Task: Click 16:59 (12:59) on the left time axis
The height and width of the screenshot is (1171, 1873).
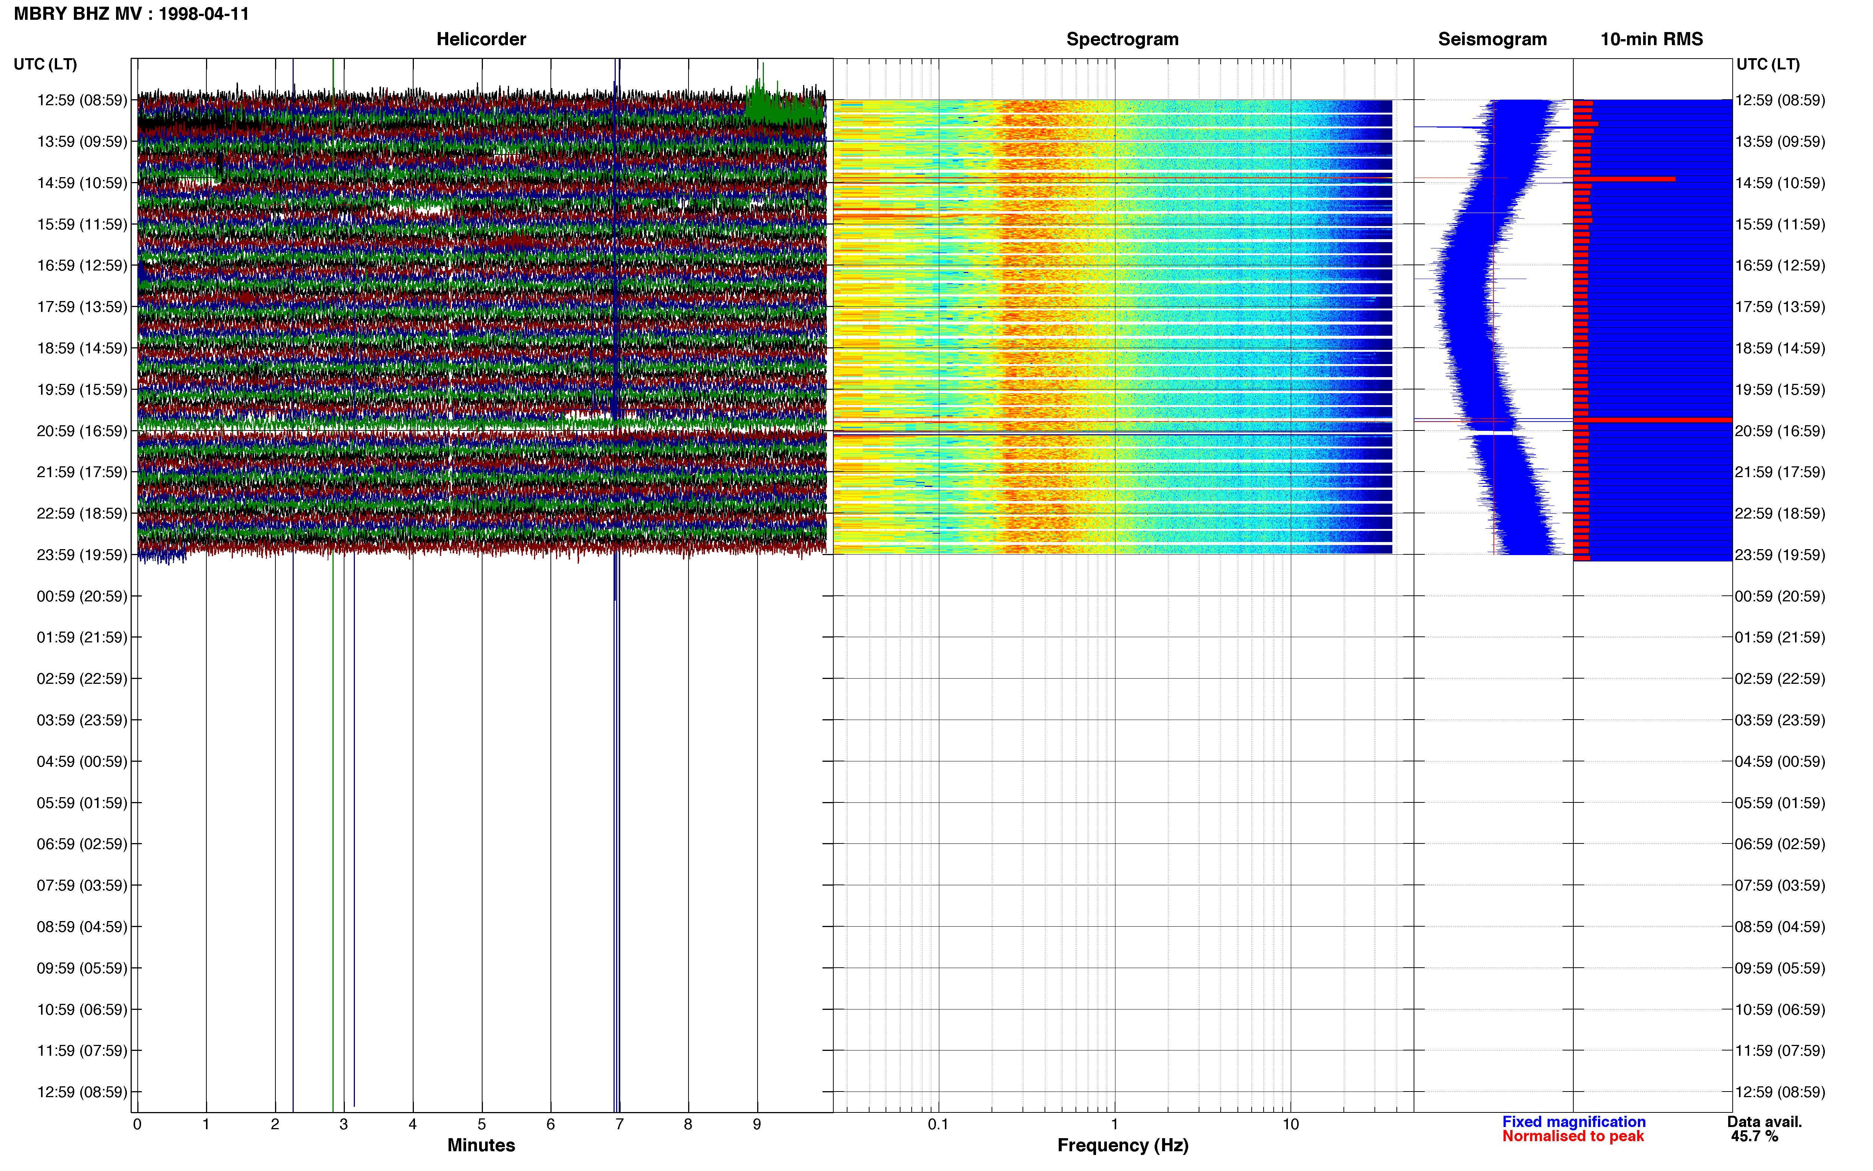Action: [x=82, y=266]
